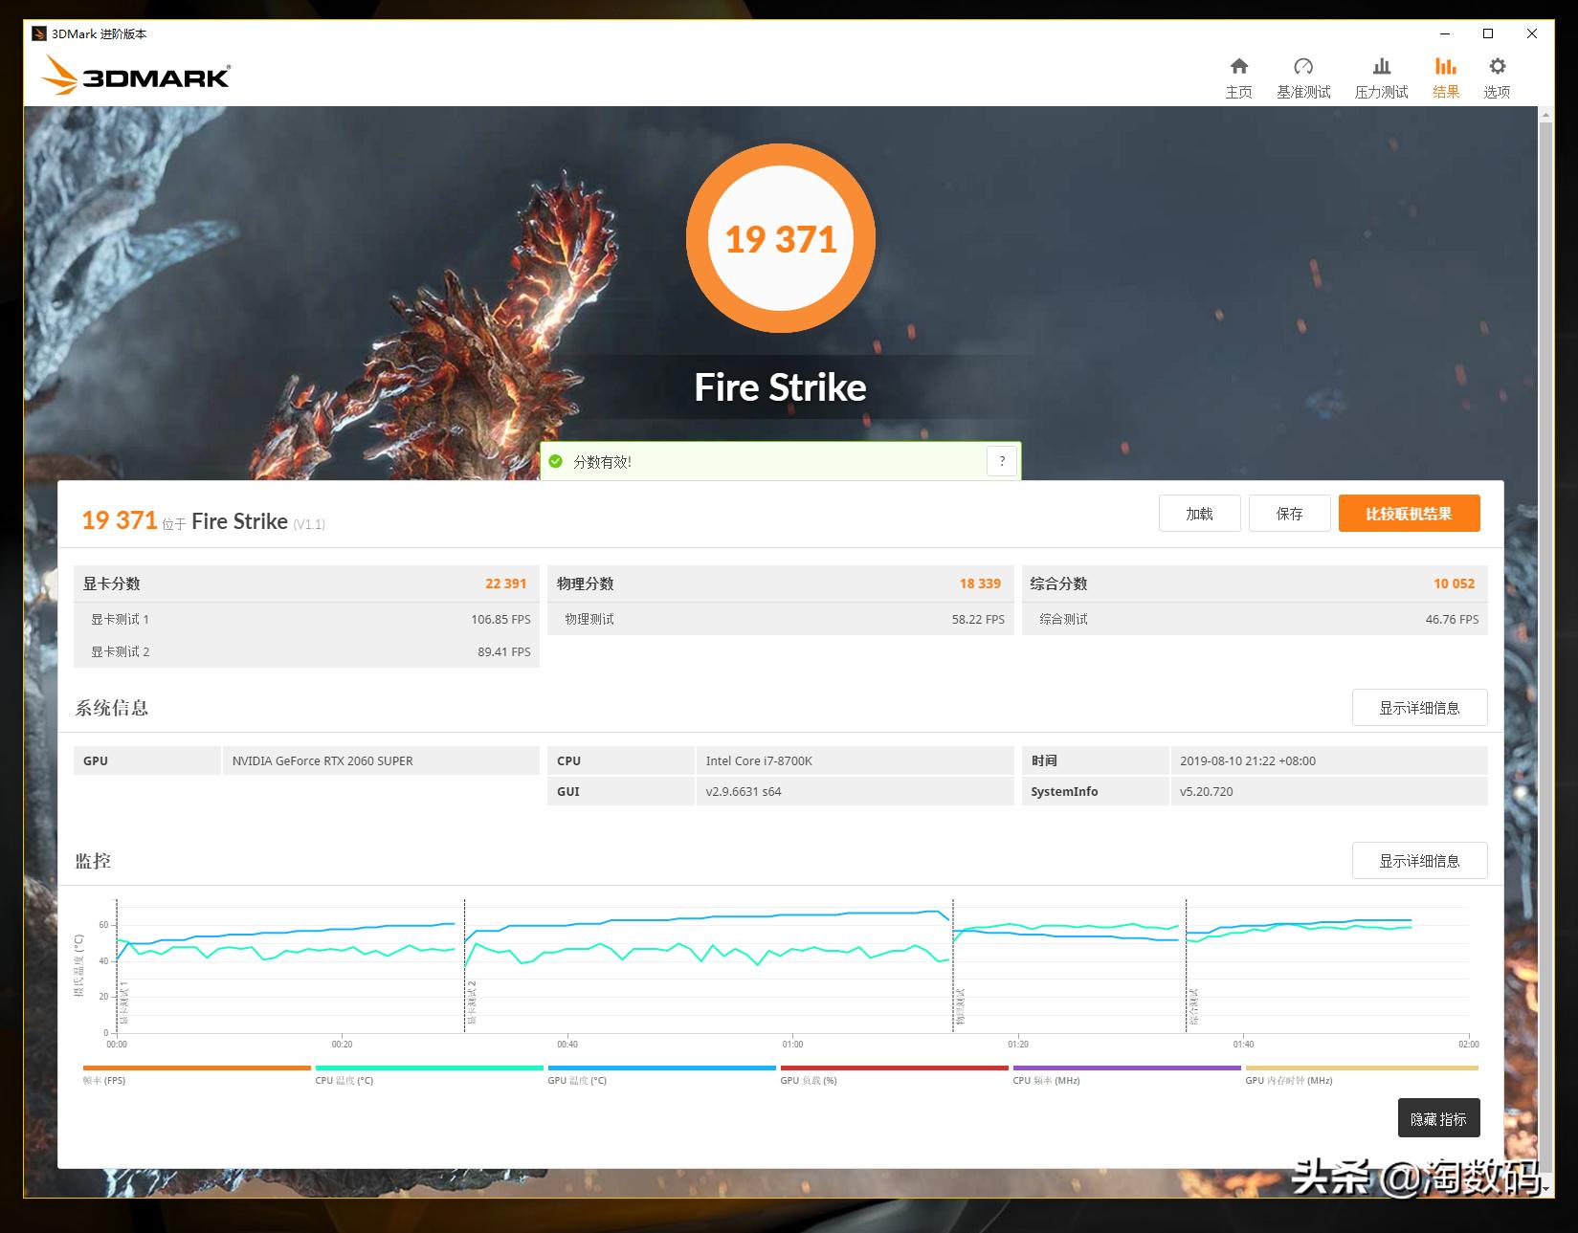Screen dimensions: 1578x1233
Task: Open 选项 settings via the gear icon
Action: [1497, 76]
